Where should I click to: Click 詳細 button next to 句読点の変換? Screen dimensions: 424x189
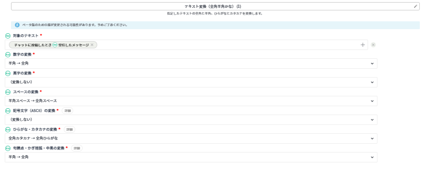click(77, 148)
